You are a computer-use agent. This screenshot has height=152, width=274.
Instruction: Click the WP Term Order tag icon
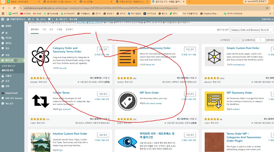[127, 101]
